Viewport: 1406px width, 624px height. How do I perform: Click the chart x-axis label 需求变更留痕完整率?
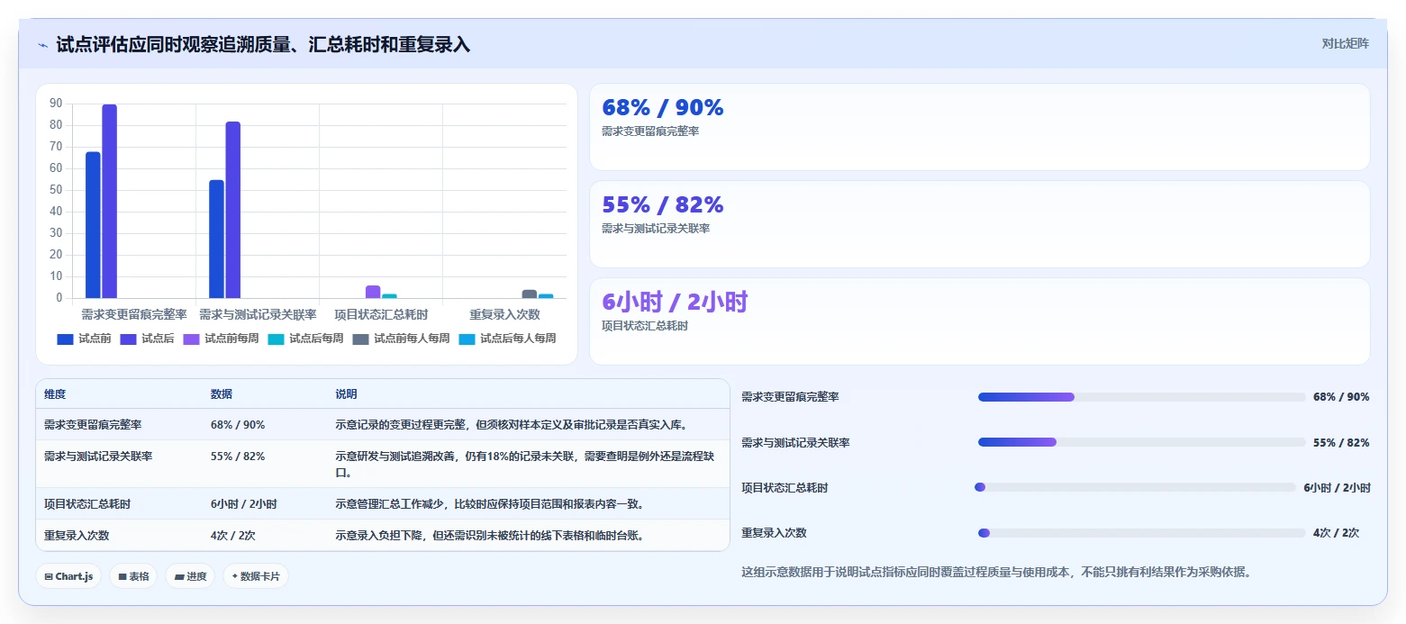pyautogui.click(x=134, y=314)
